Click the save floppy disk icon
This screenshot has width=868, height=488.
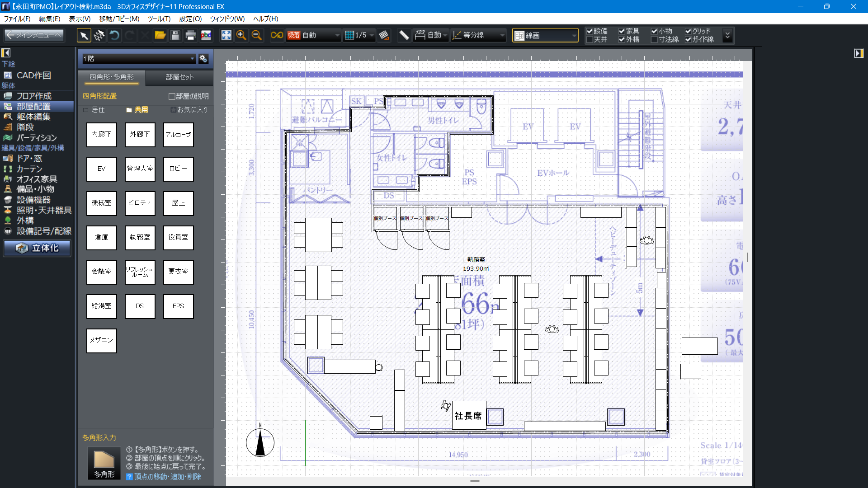click(175, 35)
